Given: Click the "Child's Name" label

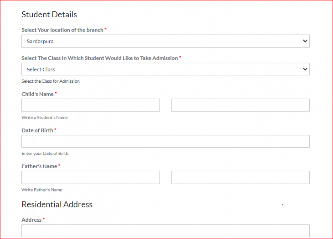Looking at the screenshot, I should [x=38, y=94].
